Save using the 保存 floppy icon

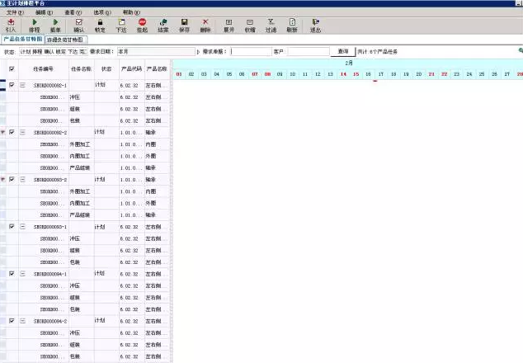point(184,22)
